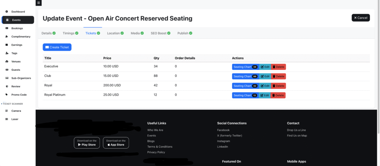Go to Complimentary in sidebar
Image resolution: width=380 pixels, height=166 pixels.
coord(21,36)
